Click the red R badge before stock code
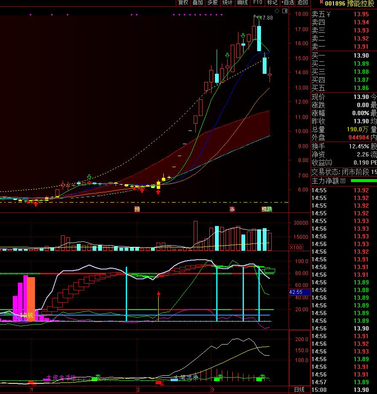The width and height of the screenshot is (377, 394). [x=322, y=2]
